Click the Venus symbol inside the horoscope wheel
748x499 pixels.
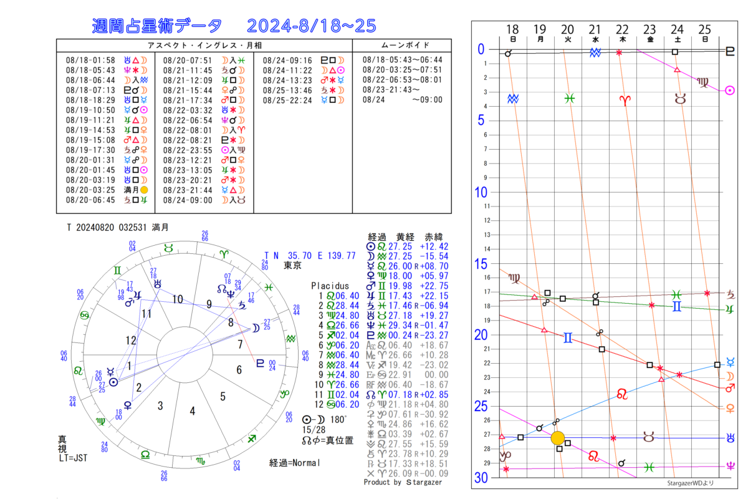click(x=128, y=405)
